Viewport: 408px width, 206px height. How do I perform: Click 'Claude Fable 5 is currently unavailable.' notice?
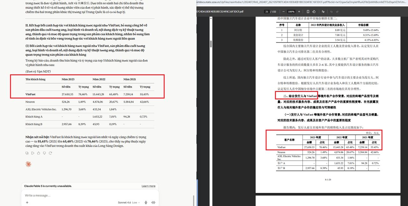click(x=48, y=186)
